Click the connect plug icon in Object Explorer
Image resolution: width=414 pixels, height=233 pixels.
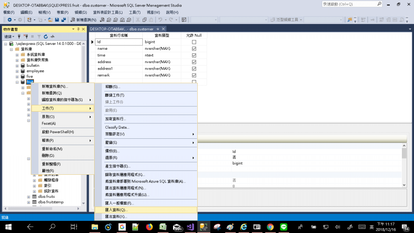point(19,36)
